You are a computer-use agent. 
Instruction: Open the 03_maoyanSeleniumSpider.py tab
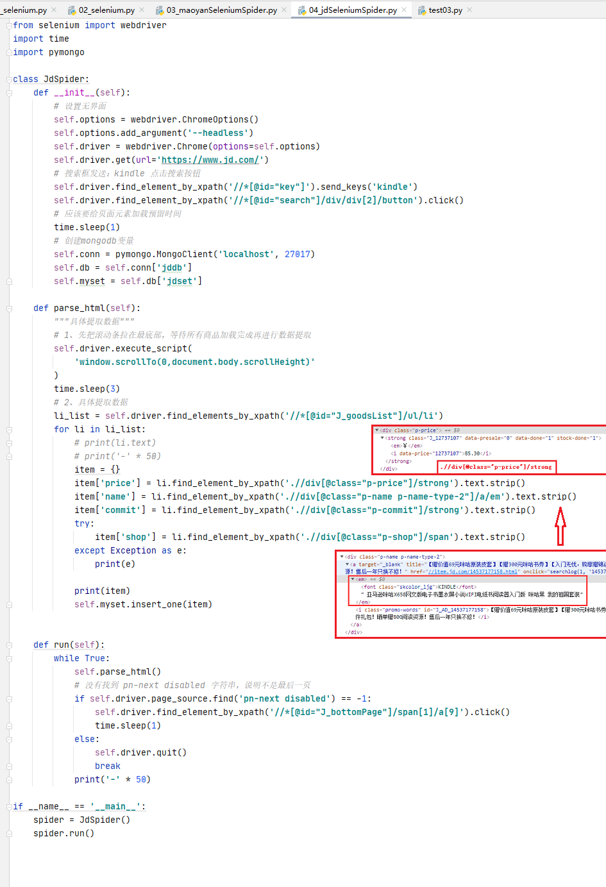pyautogui.click(x=222, y=10)
